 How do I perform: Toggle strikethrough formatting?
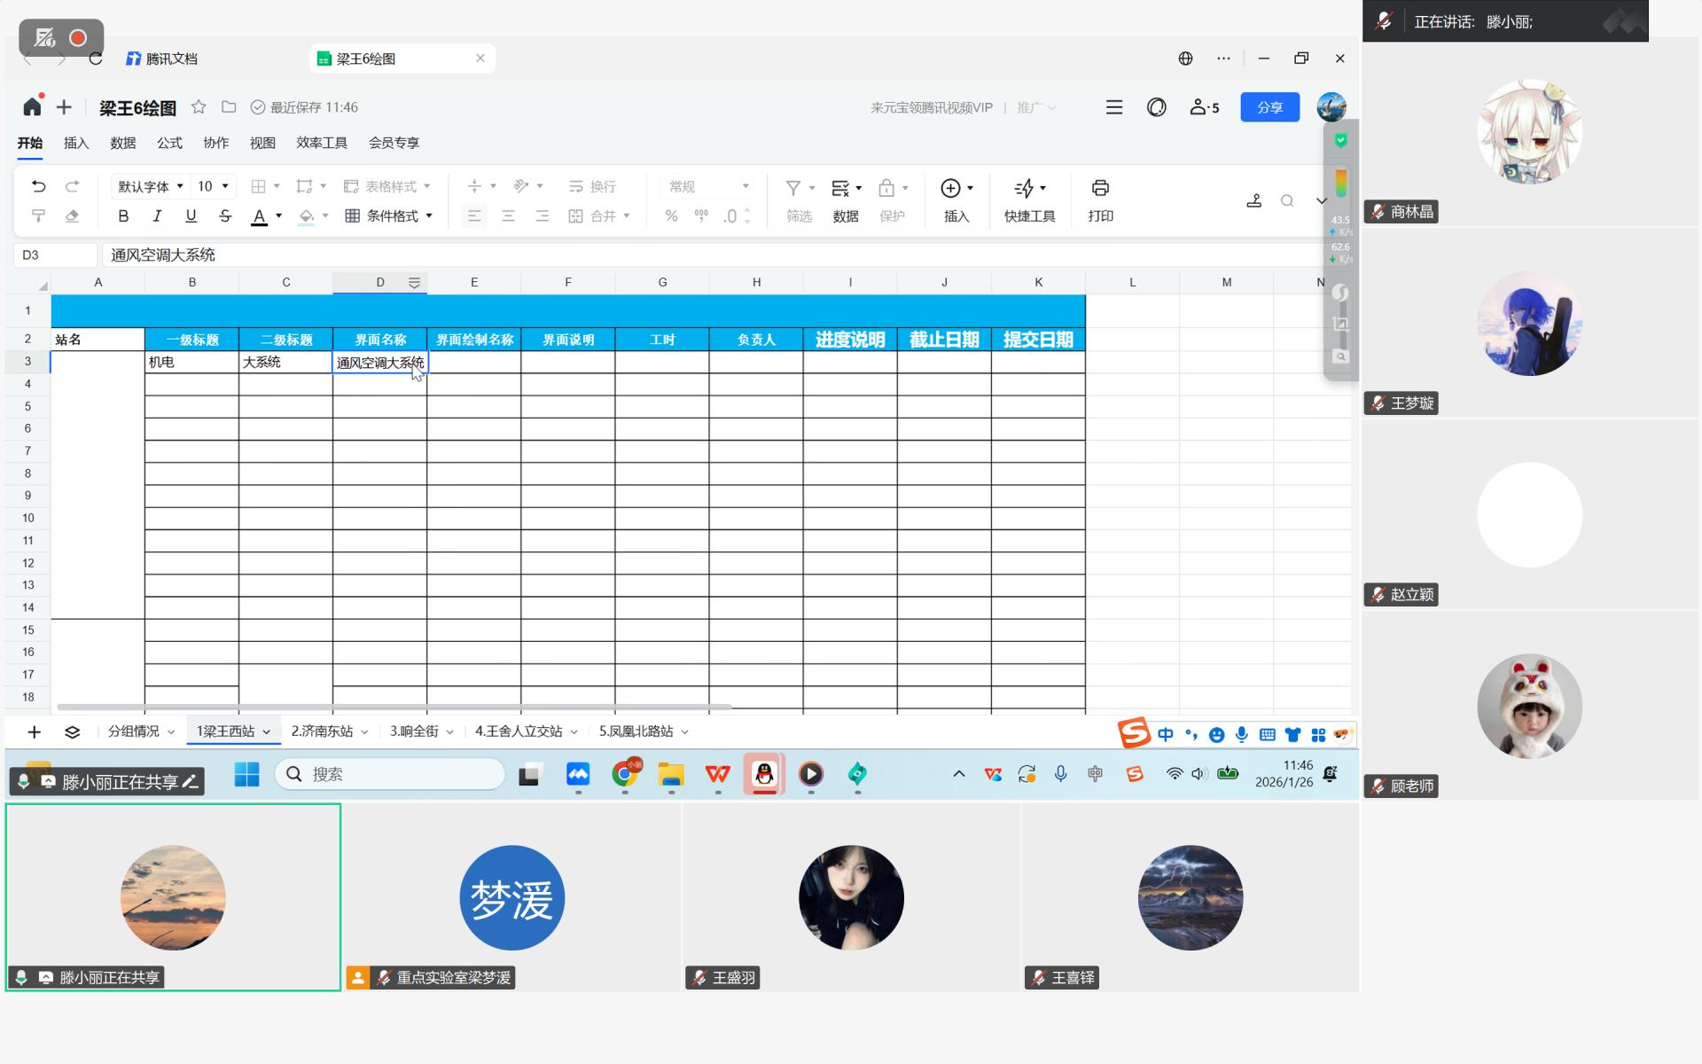point(225,215)
